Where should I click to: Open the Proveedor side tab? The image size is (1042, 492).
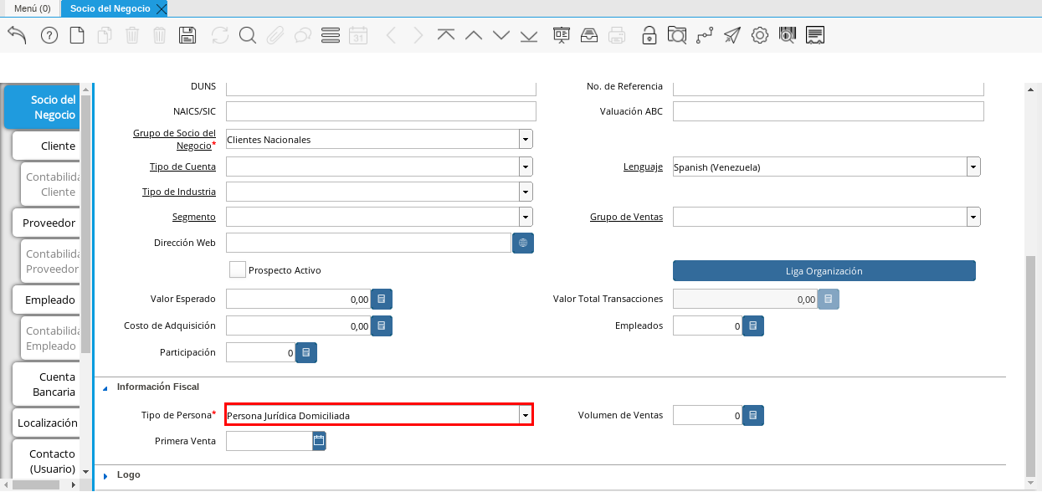(49, 223)
